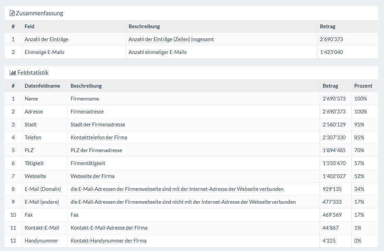The width and height of the screenshot is (384, 251).
Task: Click the 1'894'485 amount for PLZ
Action: (x=334, y=150)
